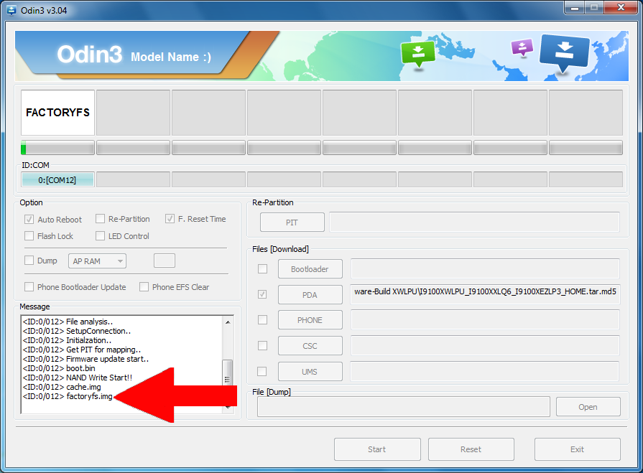Check the Dump option checkbox
643x473 pixels.
[x=29, y=261]
